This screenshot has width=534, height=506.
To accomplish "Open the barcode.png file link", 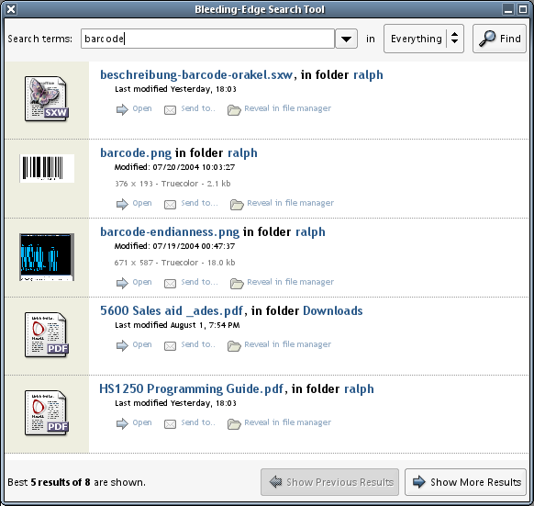I will click(136, 152).
